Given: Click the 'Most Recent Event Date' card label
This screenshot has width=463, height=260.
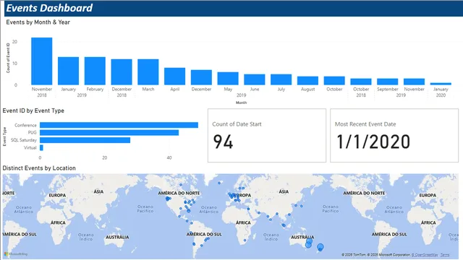Looking at the screenshot, I should (x=365, y=124).
